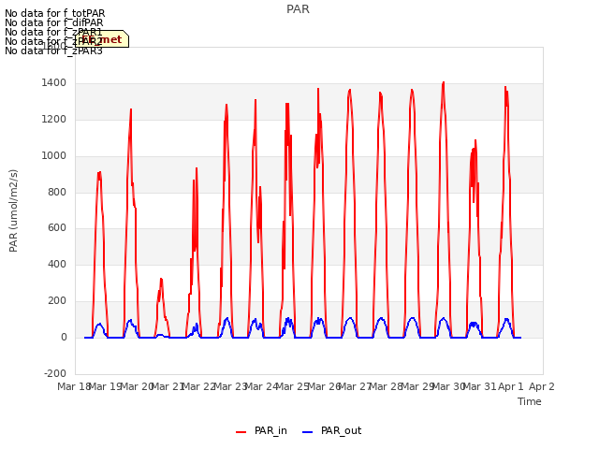Click the 'No data for f_zPAR3' message
The width and height of the screenshot is (599, 449).
(53, 51)
